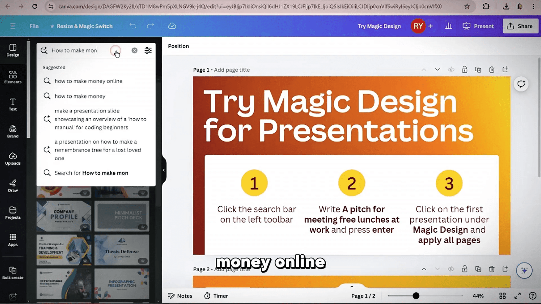Open the Design panel in the sidebar
541x304 pixels.
pos(13,50)
